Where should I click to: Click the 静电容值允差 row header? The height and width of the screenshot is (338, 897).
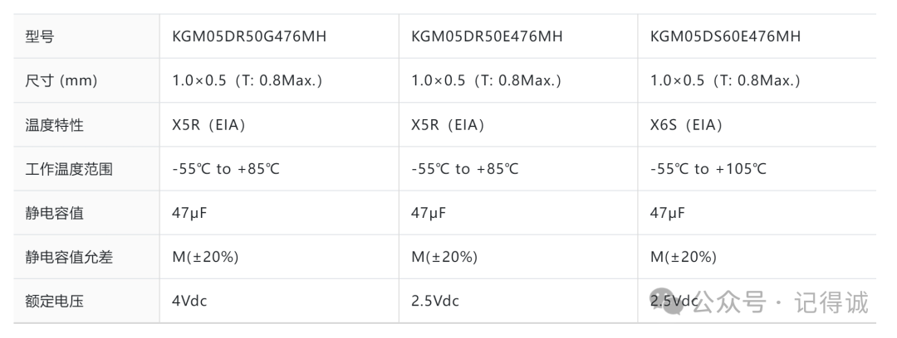point(69,257)
